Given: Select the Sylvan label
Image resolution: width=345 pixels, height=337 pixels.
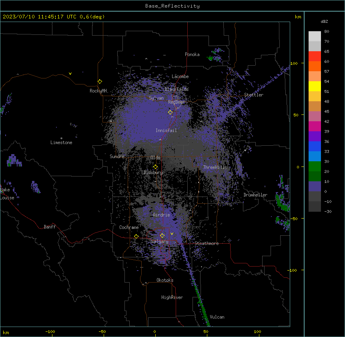Looking at the screenshot, I should click(x=156, y=98).
